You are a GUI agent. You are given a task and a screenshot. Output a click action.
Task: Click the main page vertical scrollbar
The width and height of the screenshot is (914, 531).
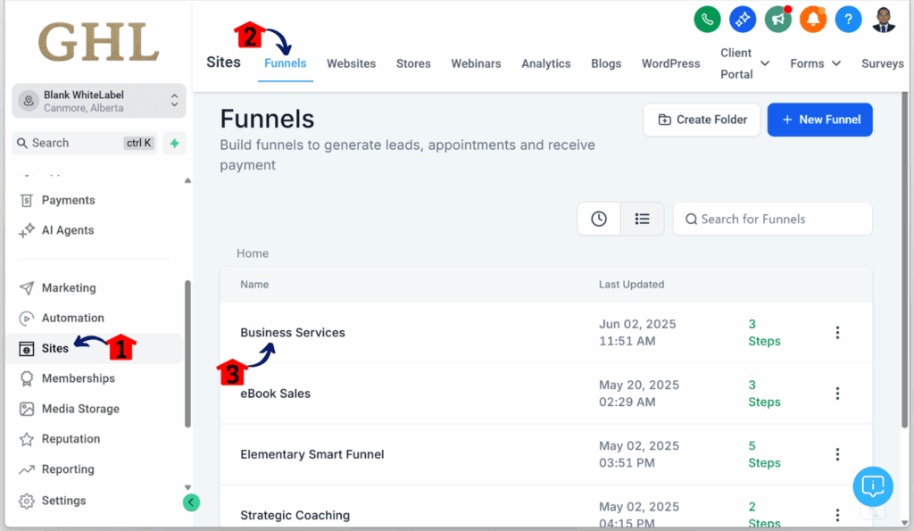[x=905, y=260]
